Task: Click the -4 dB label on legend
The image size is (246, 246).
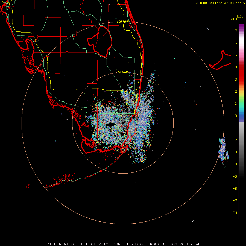Action: (x=235, y=164)
